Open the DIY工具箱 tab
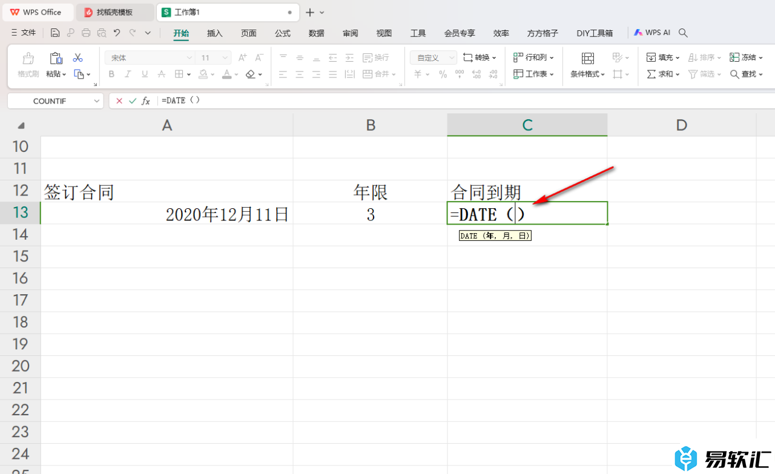The width and height of the screenshot is (775, 474). point(595,33)
